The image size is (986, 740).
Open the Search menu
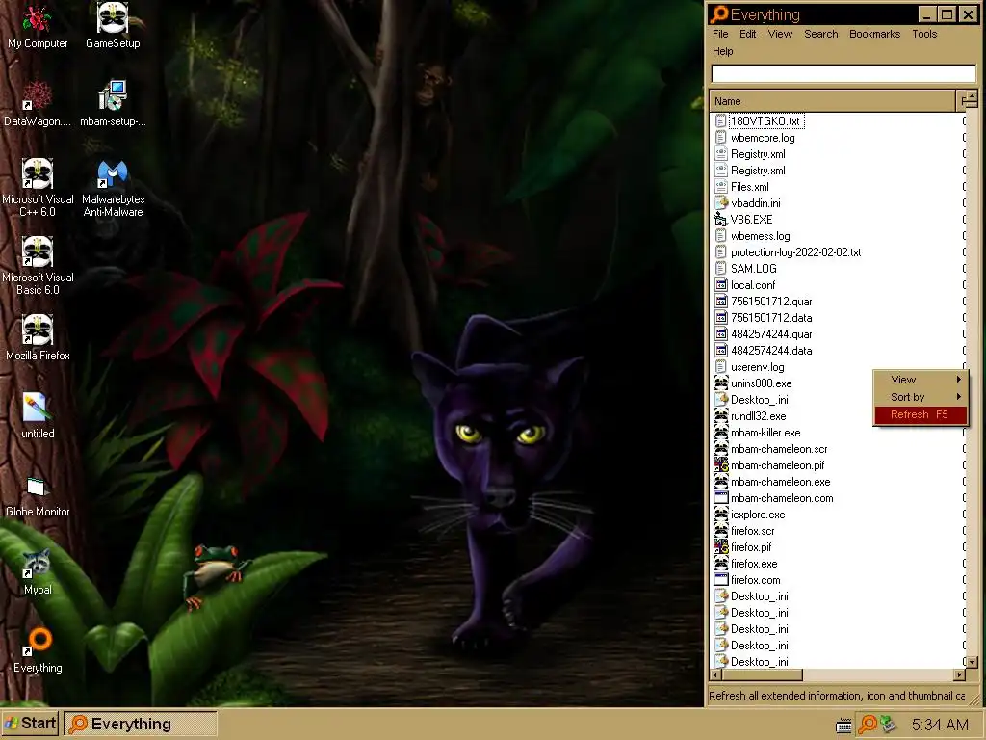(820, 34)
